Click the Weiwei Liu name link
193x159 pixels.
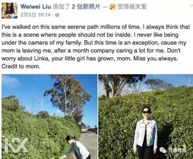click(36, 6)
